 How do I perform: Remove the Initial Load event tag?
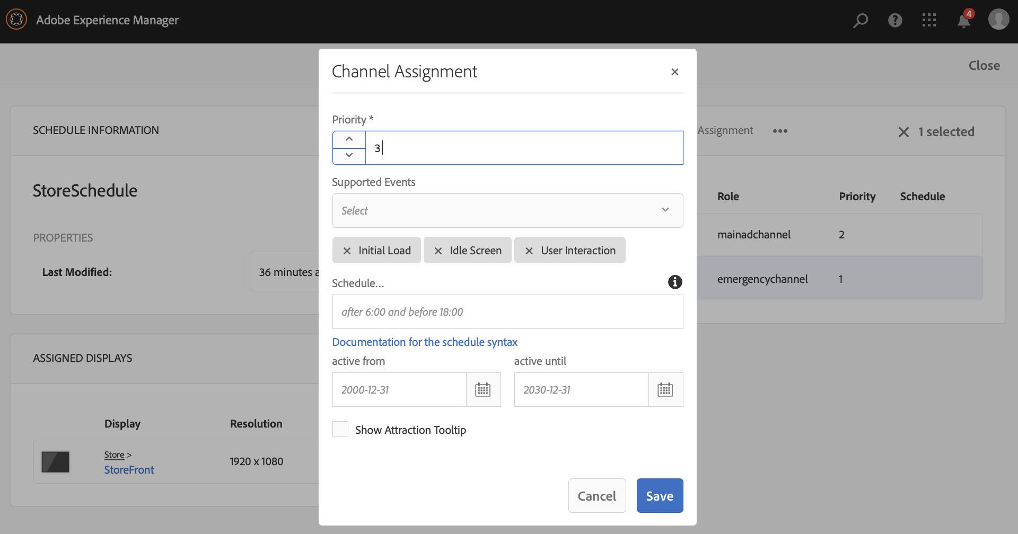click(x=347, y=251)
